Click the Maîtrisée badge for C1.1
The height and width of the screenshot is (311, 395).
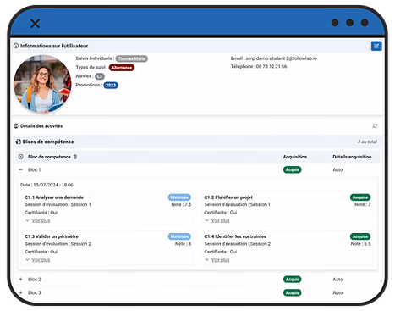coord(179,197)
